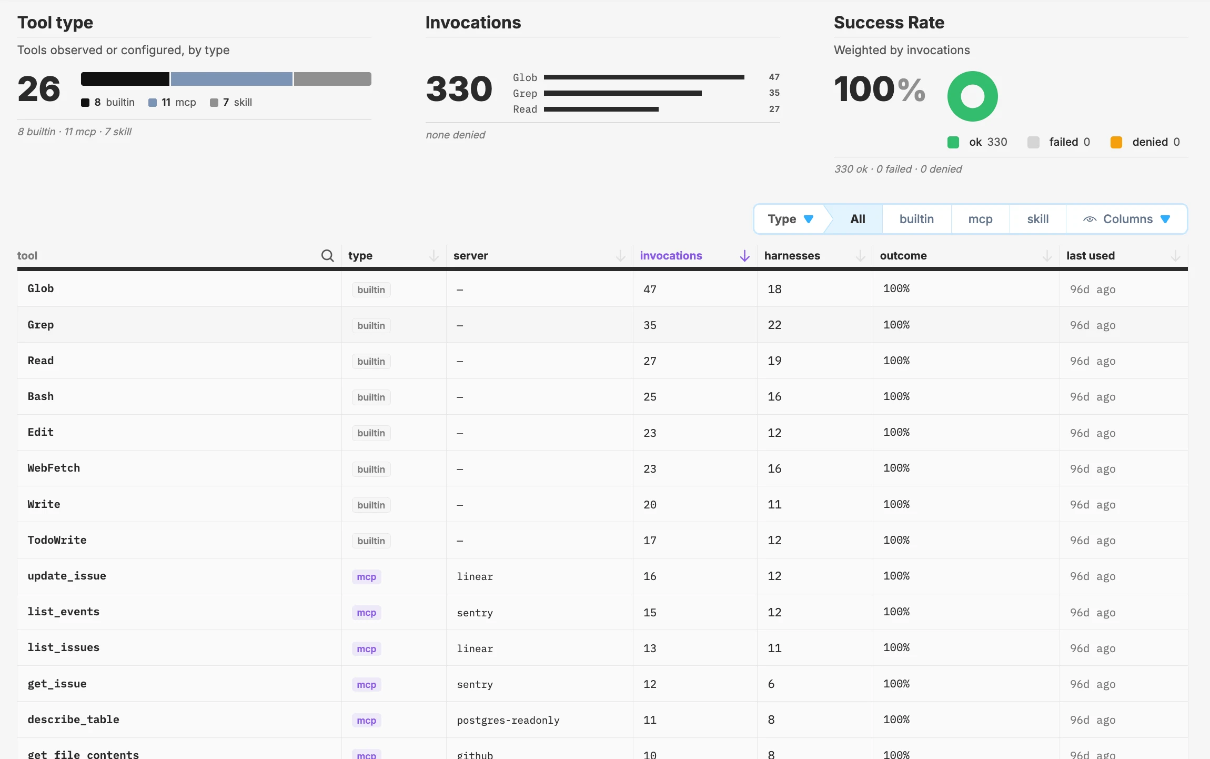Select the Glob tool row name
The width and height of the screenshot is (1210, 759).
[x=41, y=288]
